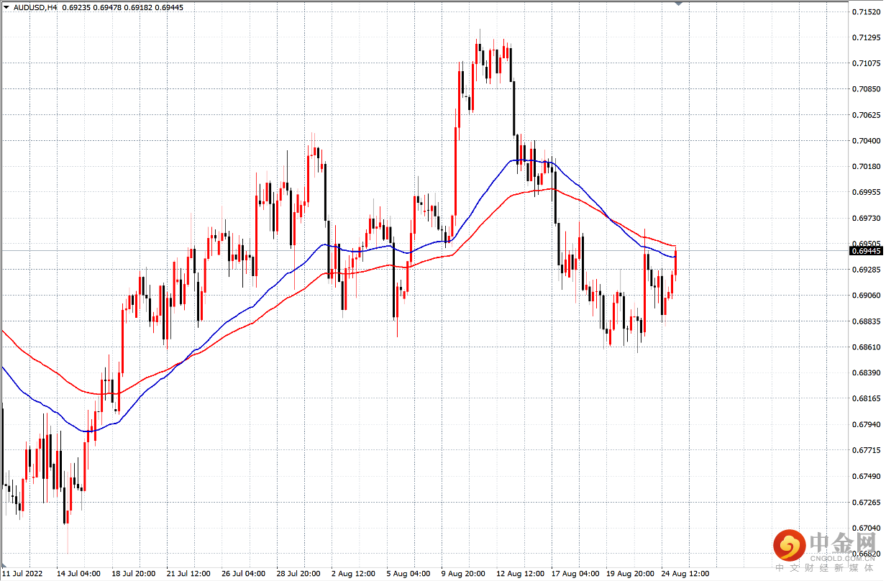
Task: Click price scale label 0.67715
Action: click(867, 450)
